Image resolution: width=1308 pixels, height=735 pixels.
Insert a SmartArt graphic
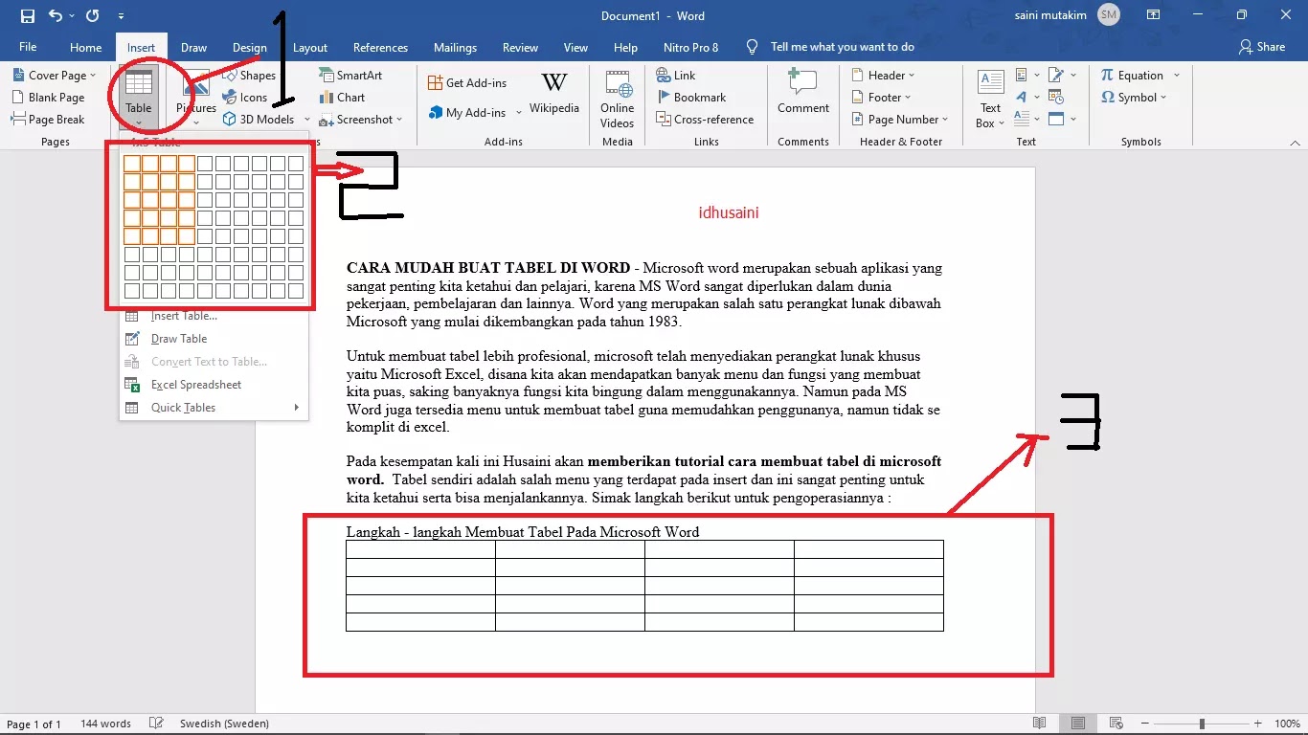point(350,75)
